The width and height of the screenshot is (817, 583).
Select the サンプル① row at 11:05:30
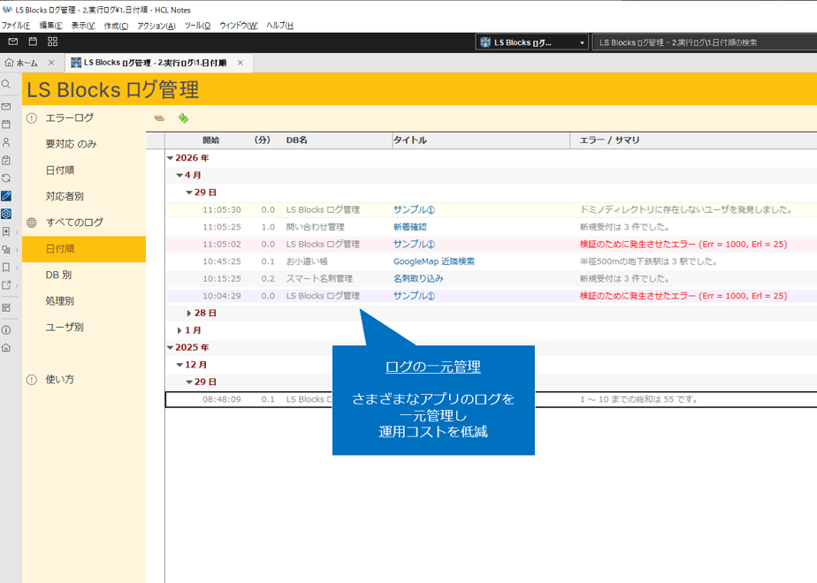(x=491, y=209)
